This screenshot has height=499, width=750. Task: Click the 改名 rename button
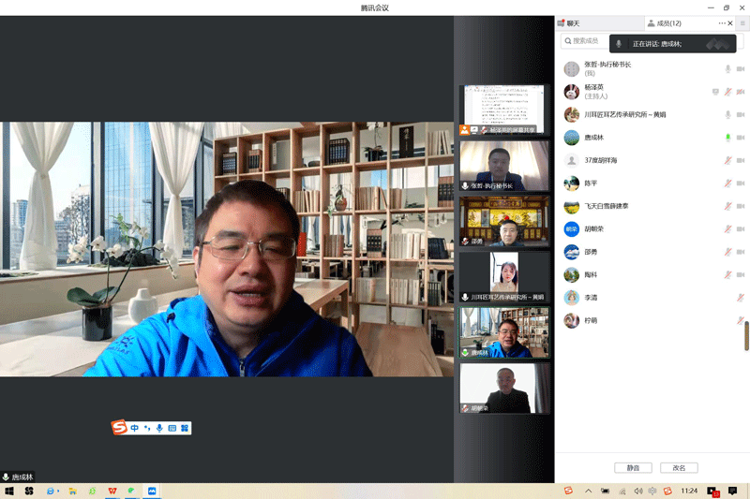pos(679,468)
